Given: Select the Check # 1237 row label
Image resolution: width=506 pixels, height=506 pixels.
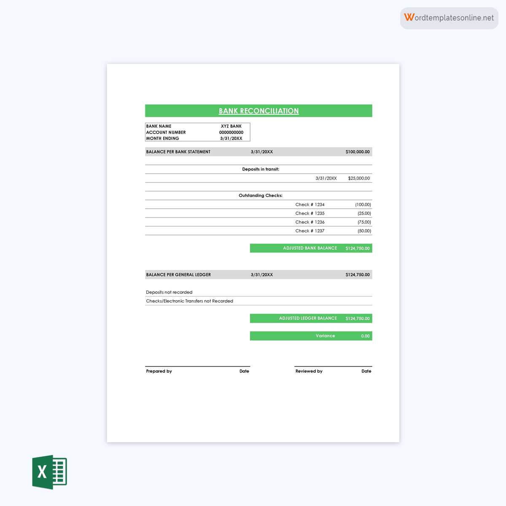Looking at the screenshot, I should click(x=310, y=231).
